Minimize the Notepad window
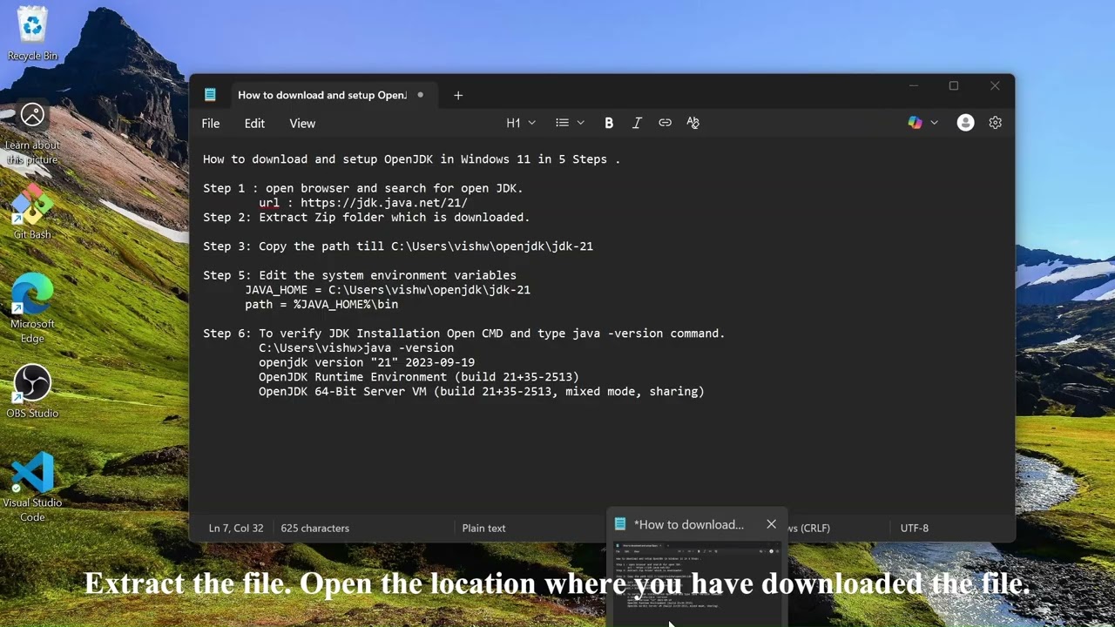 914,86
